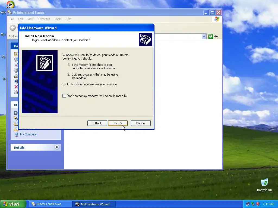This screenshot has width=278, height=208.
Task: Select the Windows Media Player desktop shortcut
Action: tap(10, 5)
